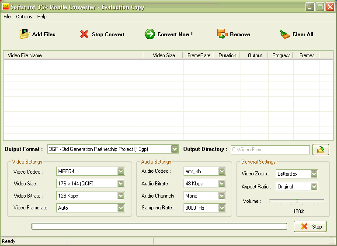Browse output directory with folder icon button
The image size is (337, 246).
tap(321, 150)
